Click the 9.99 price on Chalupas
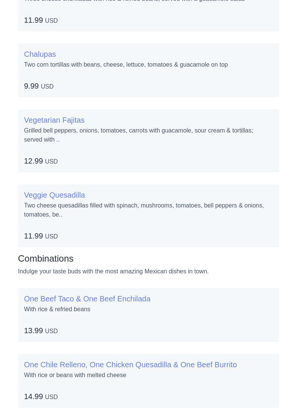Image resolution: width=297 pixels, height=418 pixels. (31, 86)
